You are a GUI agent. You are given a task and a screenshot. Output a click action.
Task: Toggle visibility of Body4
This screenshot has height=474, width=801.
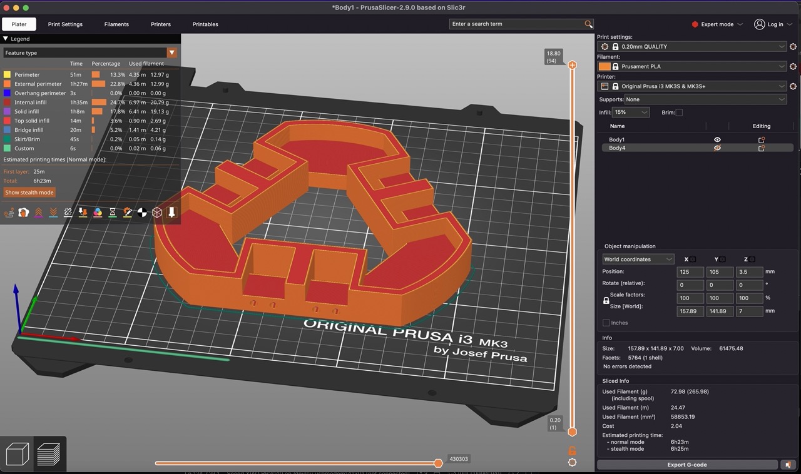click(x=717, y=148)
